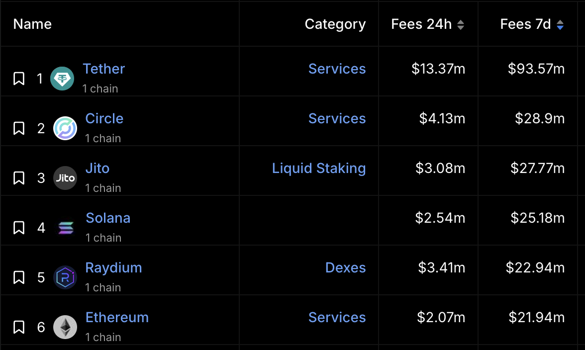
Task: Click the bookmark icon beside Raydium
Action: coord(18,277)
